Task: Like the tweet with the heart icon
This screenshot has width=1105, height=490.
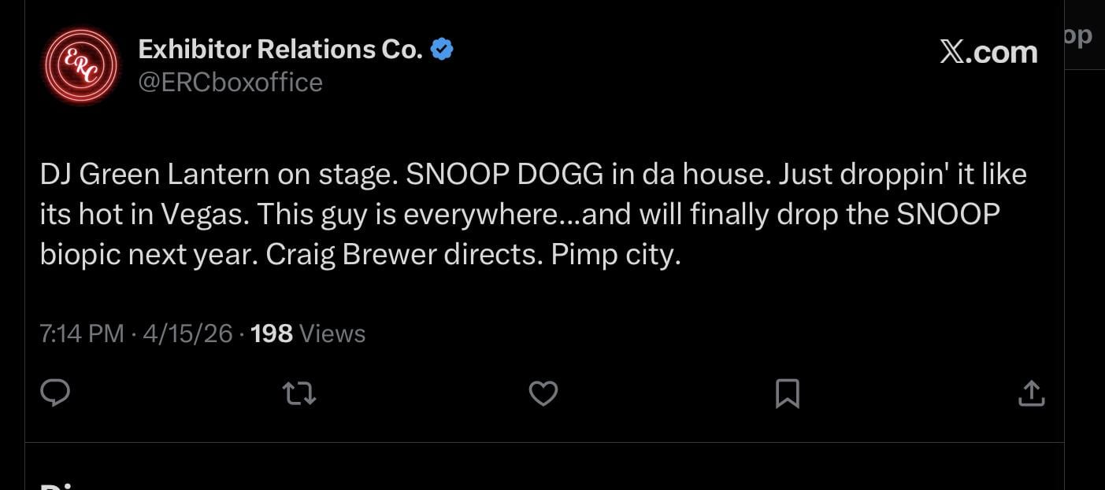Action: pos(543,393)
